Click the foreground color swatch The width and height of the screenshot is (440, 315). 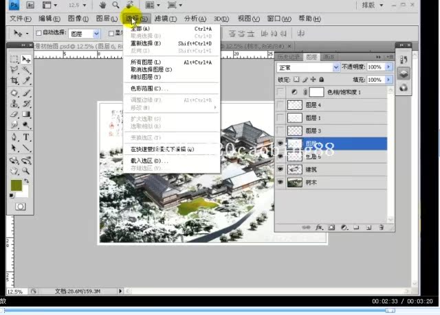(16, 186)
